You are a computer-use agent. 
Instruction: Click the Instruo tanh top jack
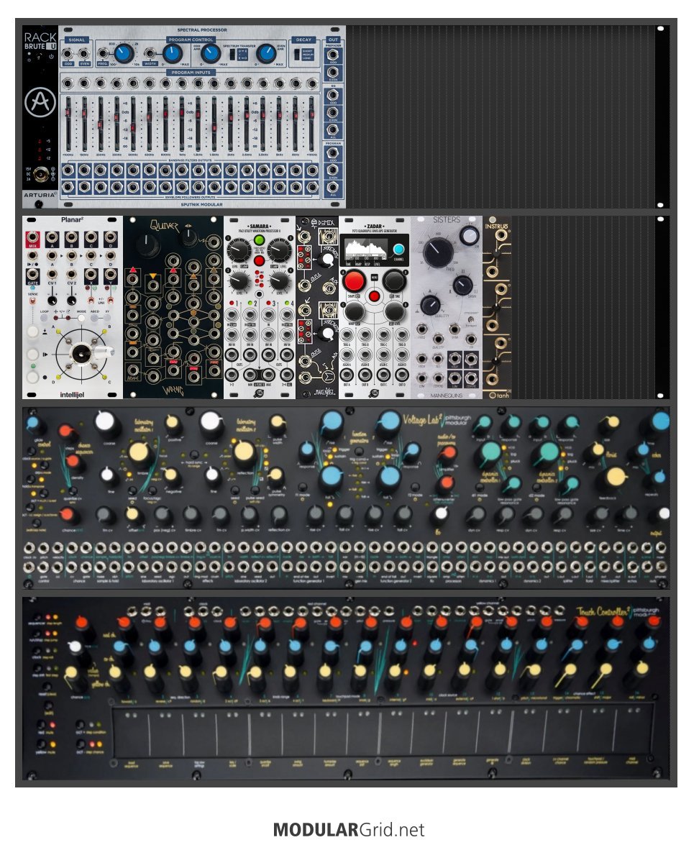[501, 235]
